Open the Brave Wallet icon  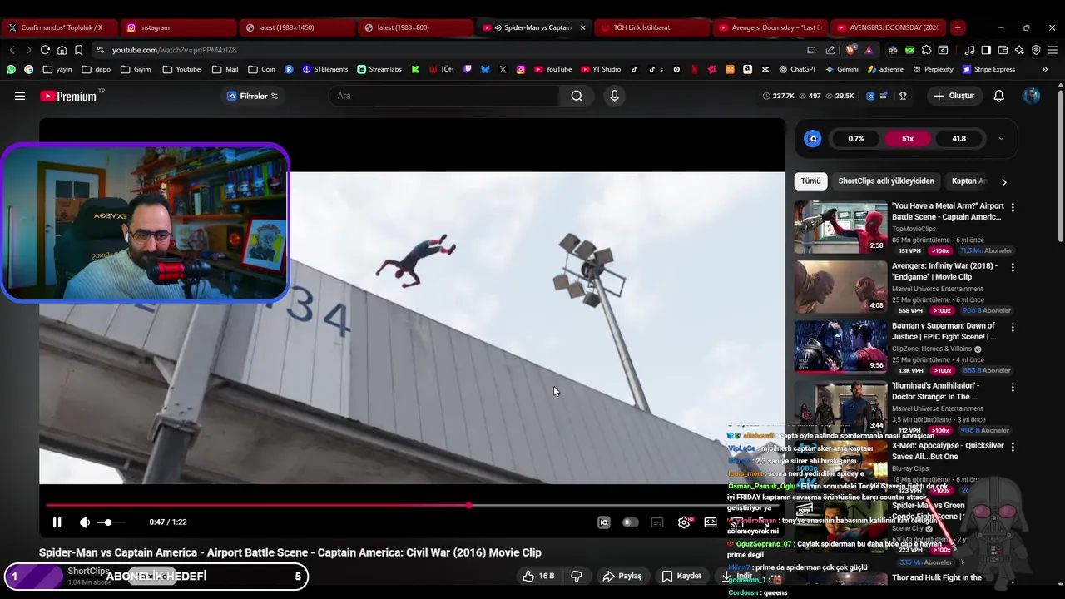[1003, 50]
